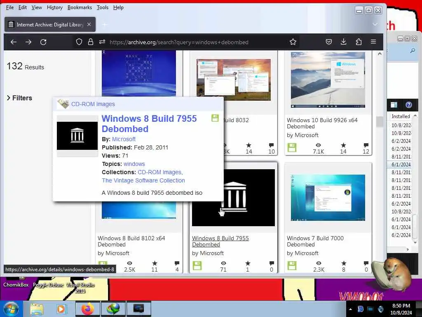422x317 pixels.
Task: Click floppy icon on Windows 7 Build 7000 card
Action: pyautogui.click(x=292, y=266)
